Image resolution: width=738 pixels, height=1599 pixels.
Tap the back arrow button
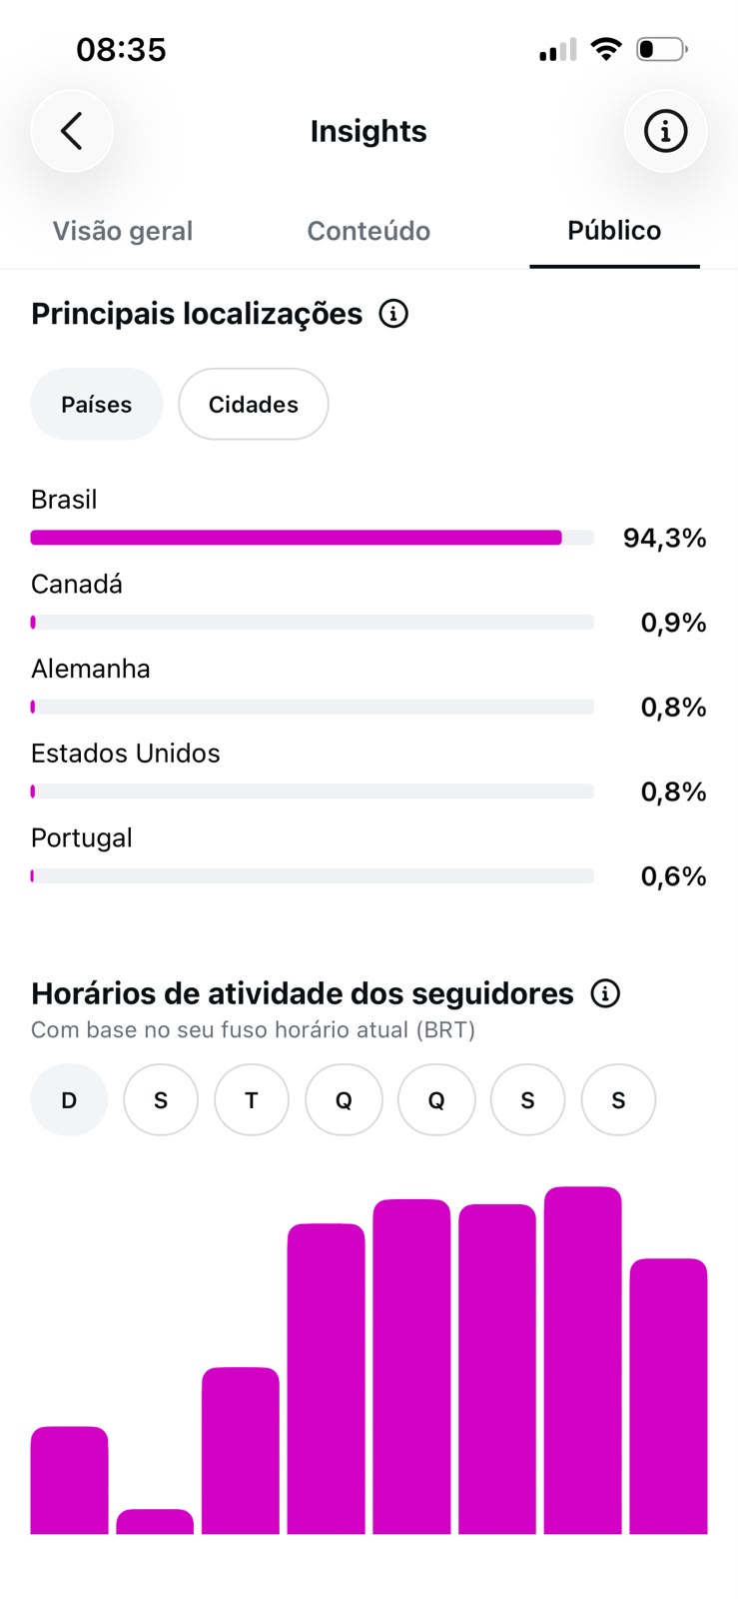point(72,131)
